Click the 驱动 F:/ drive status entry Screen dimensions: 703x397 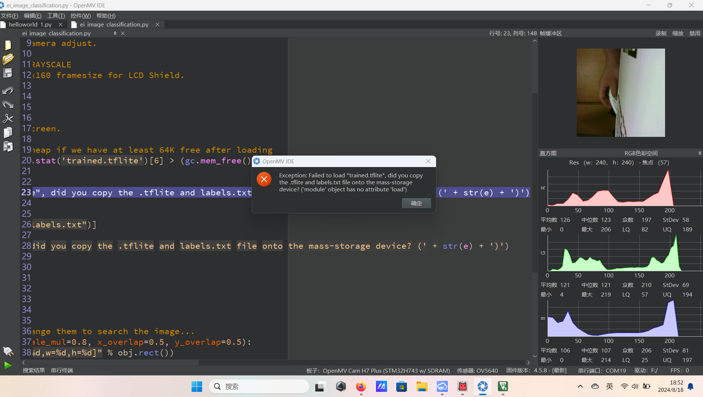[646, 371]
